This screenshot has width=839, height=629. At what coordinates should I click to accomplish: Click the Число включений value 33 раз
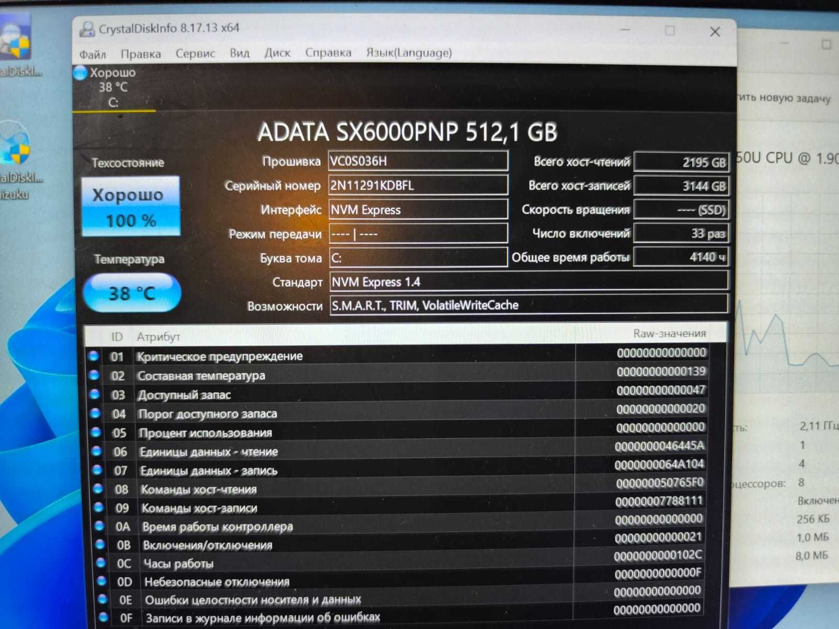[x=681, y=233]
